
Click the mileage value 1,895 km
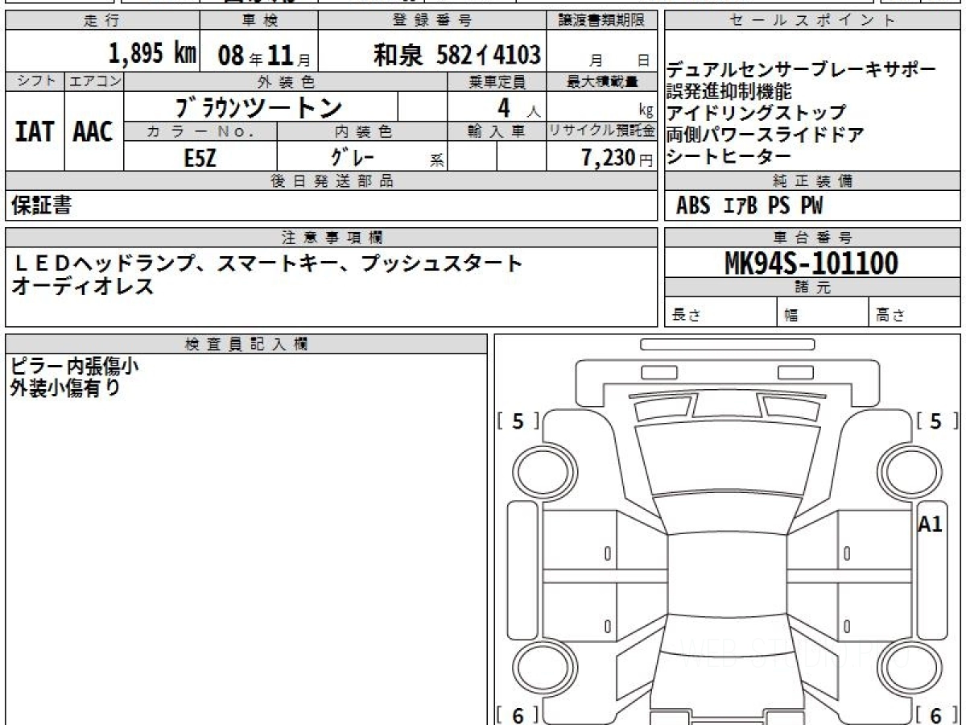152,53
